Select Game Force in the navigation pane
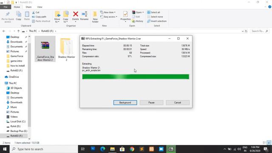 pyautogui.click(x=17, y=56)
